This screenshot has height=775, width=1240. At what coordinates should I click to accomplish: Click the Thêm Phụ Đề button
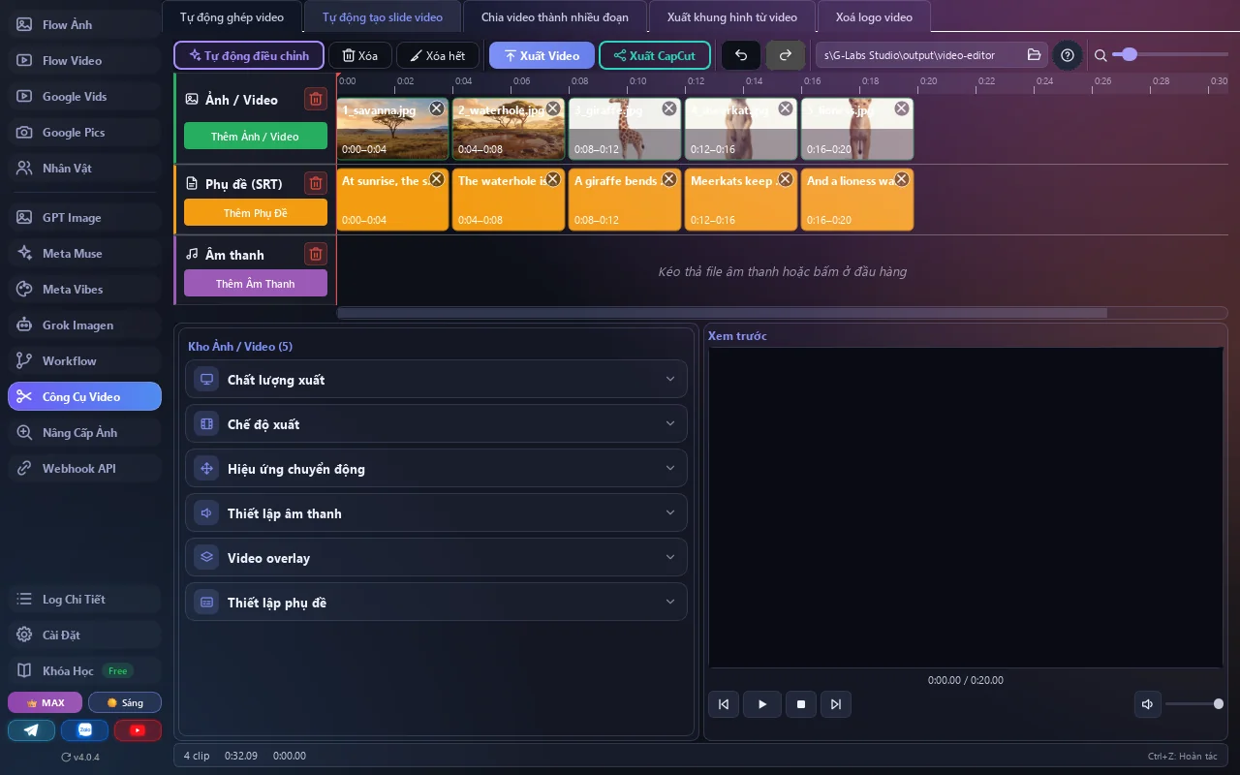[x=255, y=212]
